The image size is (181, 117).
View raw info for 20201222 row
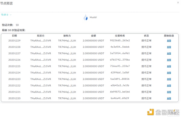tap(169, 86)
